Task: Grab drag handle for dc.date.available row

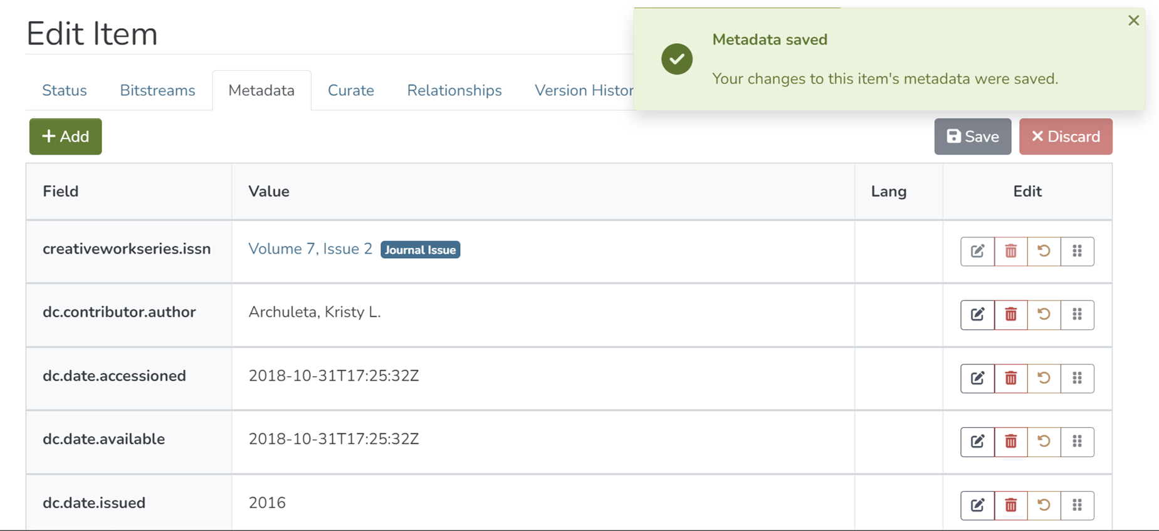Action: click(x=1077, y=441)
